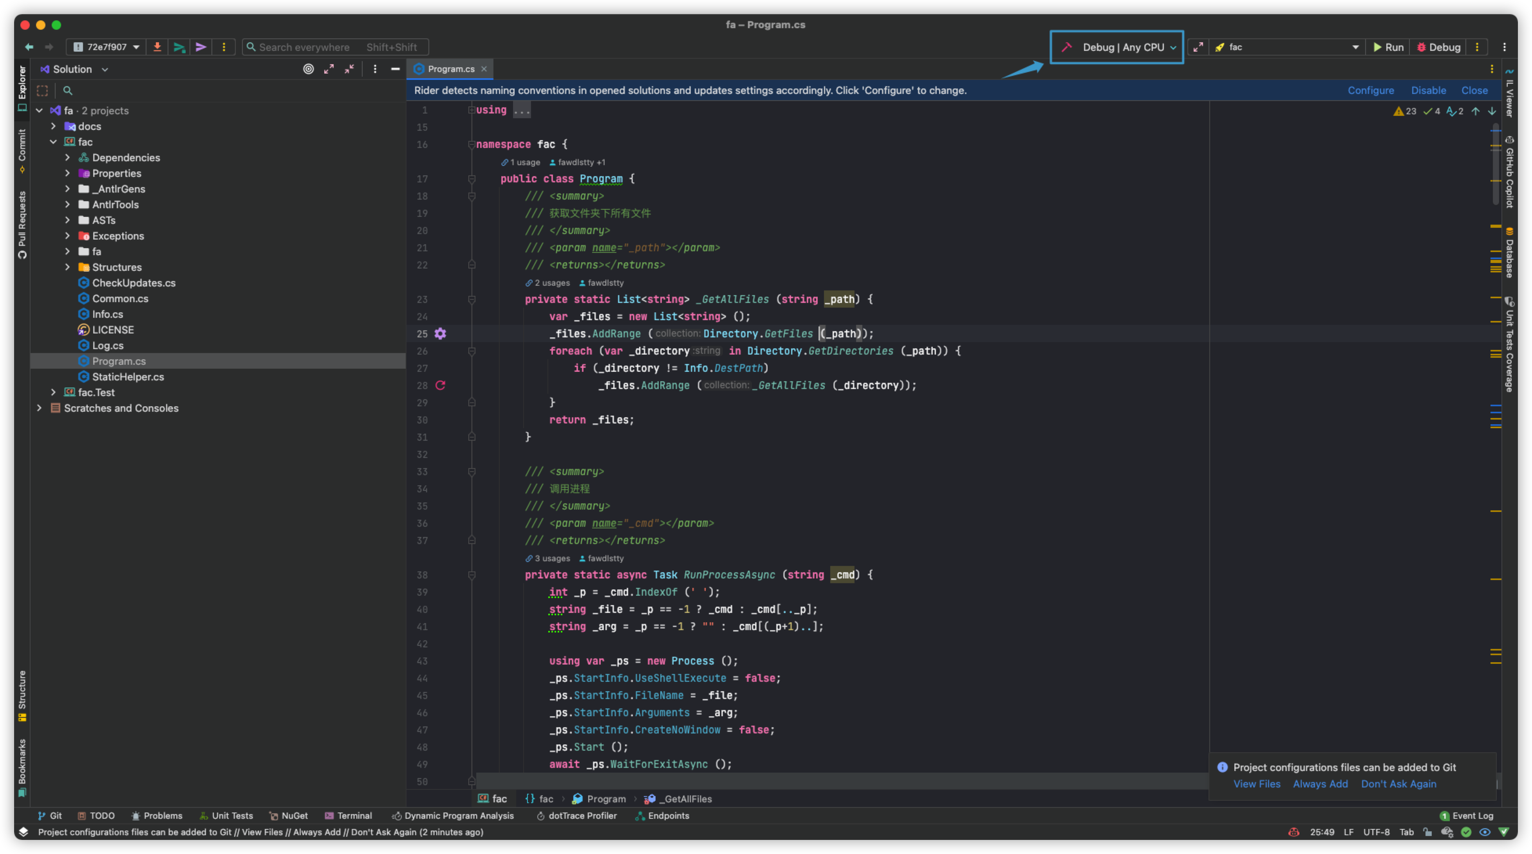Screen dimensions: 1532x854
Task: Toggle highlighting level eye icon in status bar
Action: [x=1485, y=832]
